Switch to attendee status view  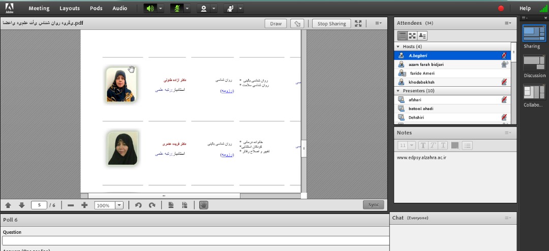coord(422,35)
